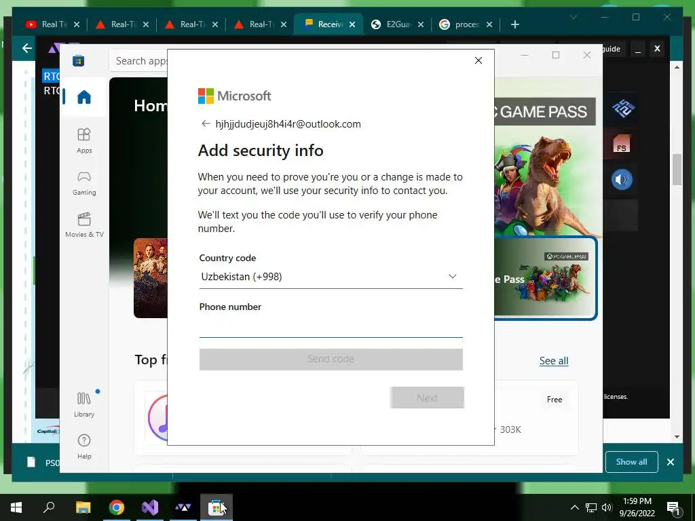Click the Free button on app card
Screen dimensions: 695x521
554,399
